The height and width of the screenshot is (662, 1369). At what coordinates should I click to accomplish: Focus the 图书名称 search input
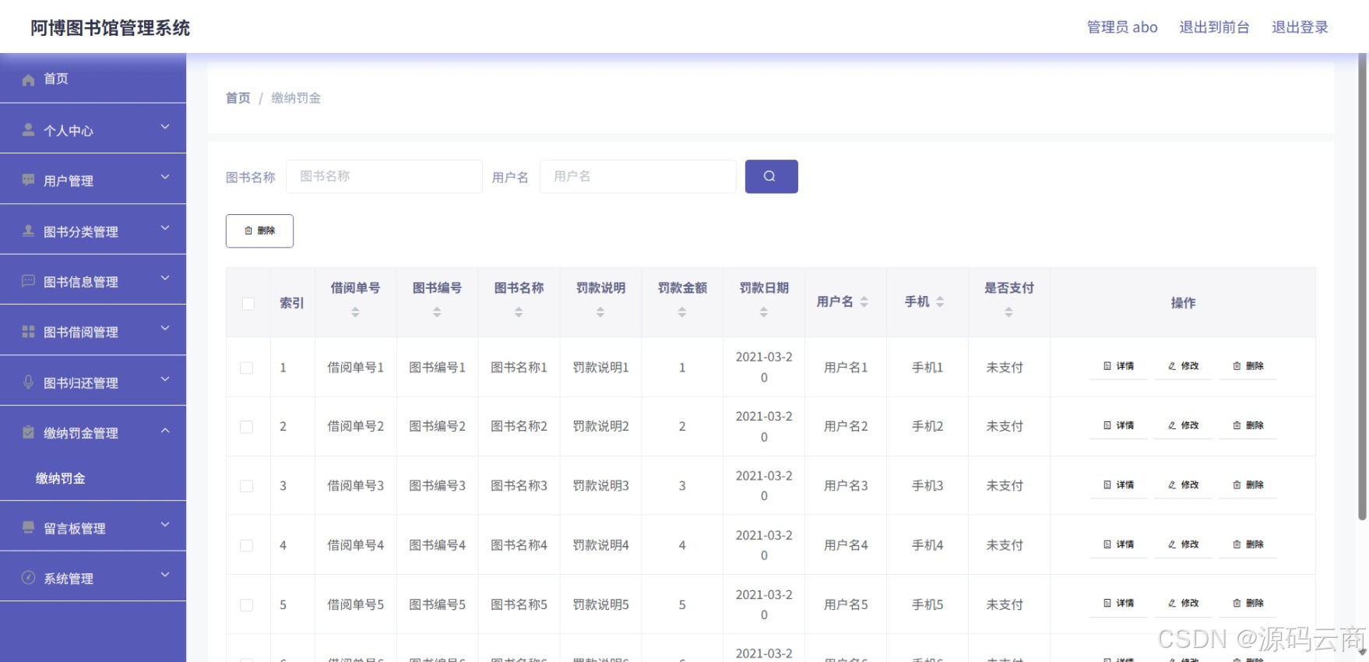point(384,176)
